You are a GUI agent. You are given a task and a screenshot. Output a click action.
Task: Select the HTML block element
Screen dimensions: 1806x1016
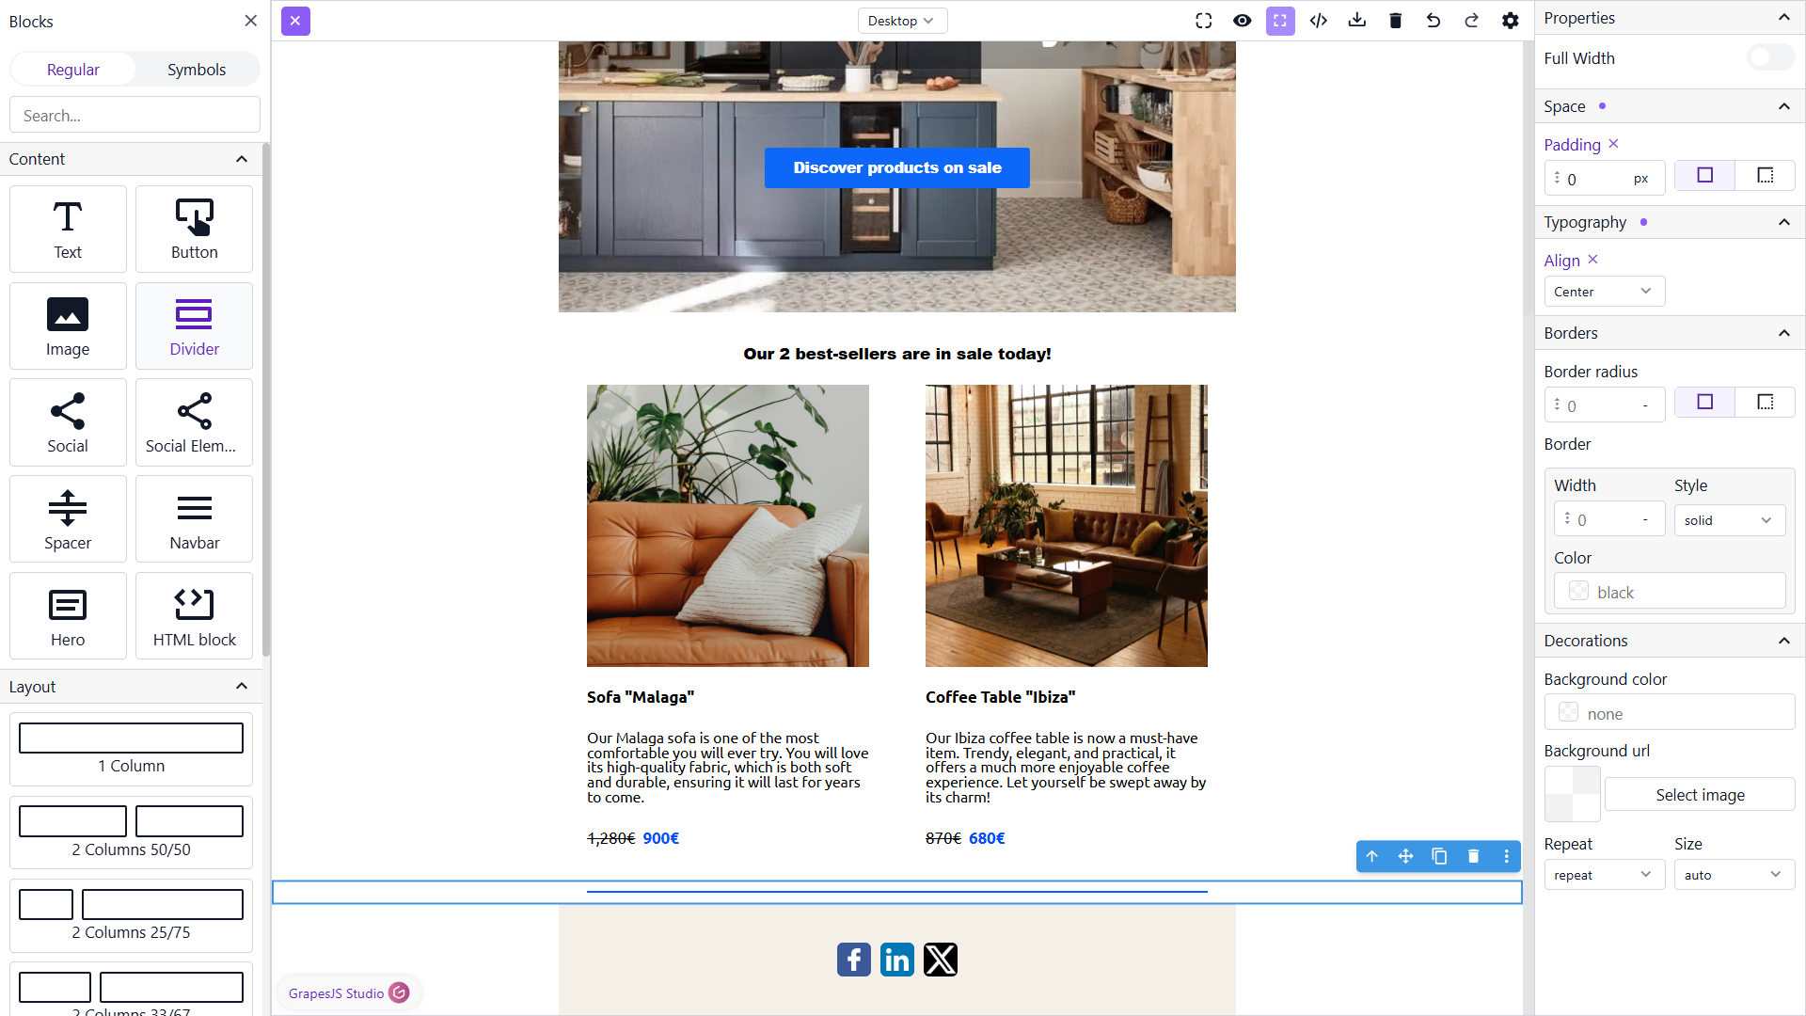pos(195,615)
